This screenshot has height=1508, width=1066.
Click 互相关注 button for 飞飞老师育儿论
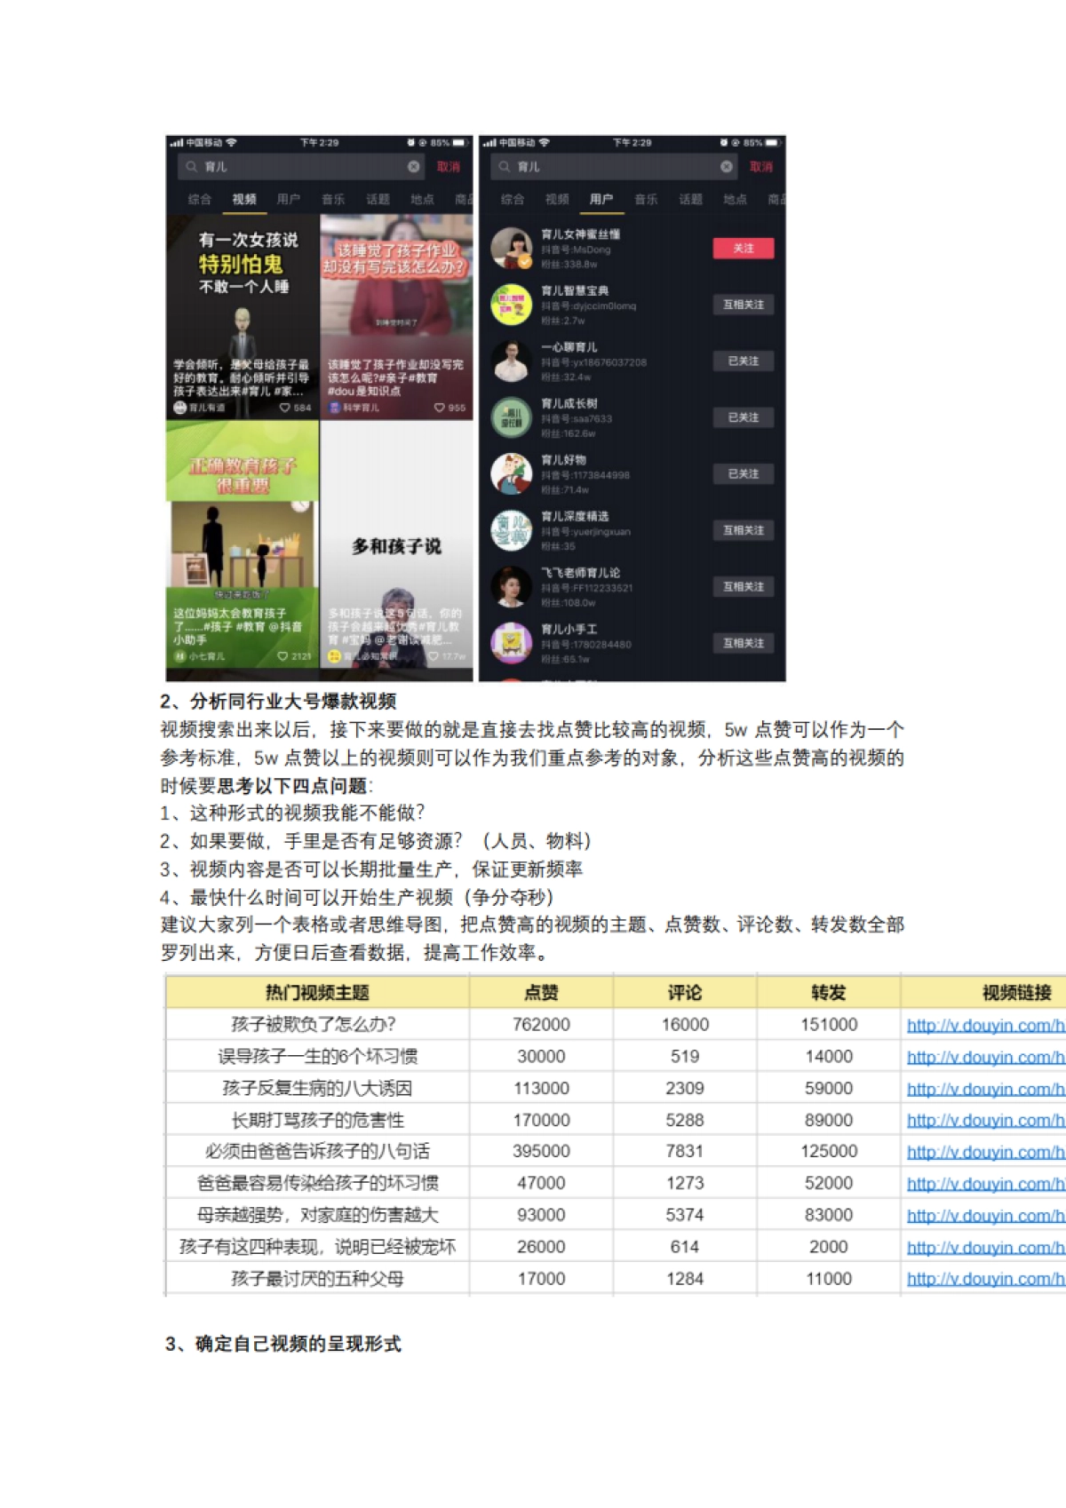744,587
